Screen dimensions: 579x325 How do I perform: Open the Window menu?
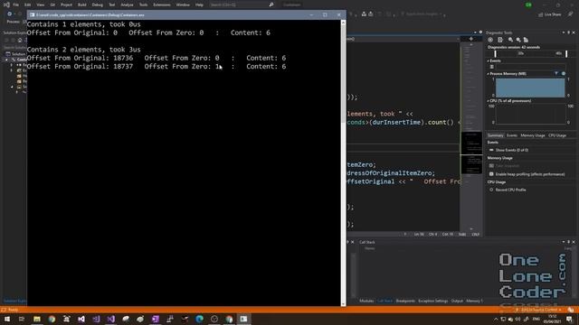(183, 5)
